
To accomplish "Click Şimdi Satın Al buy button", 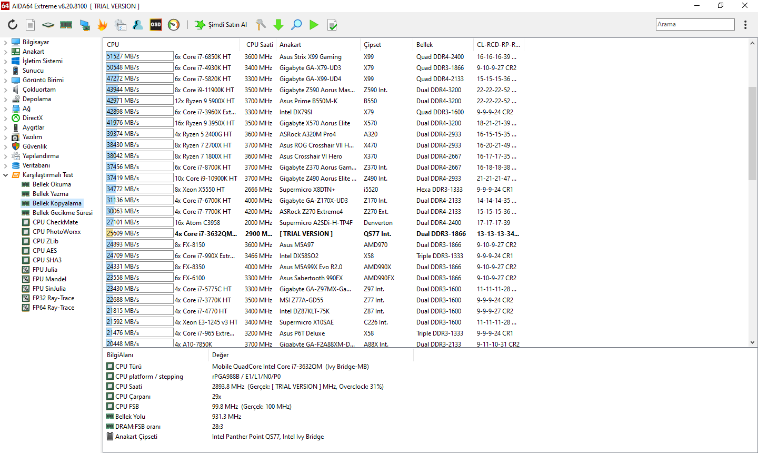I will (221, 24).
